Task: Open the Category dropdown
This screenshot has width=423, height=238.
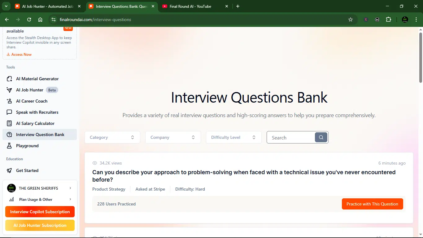Action: click(x=112, y=137)
